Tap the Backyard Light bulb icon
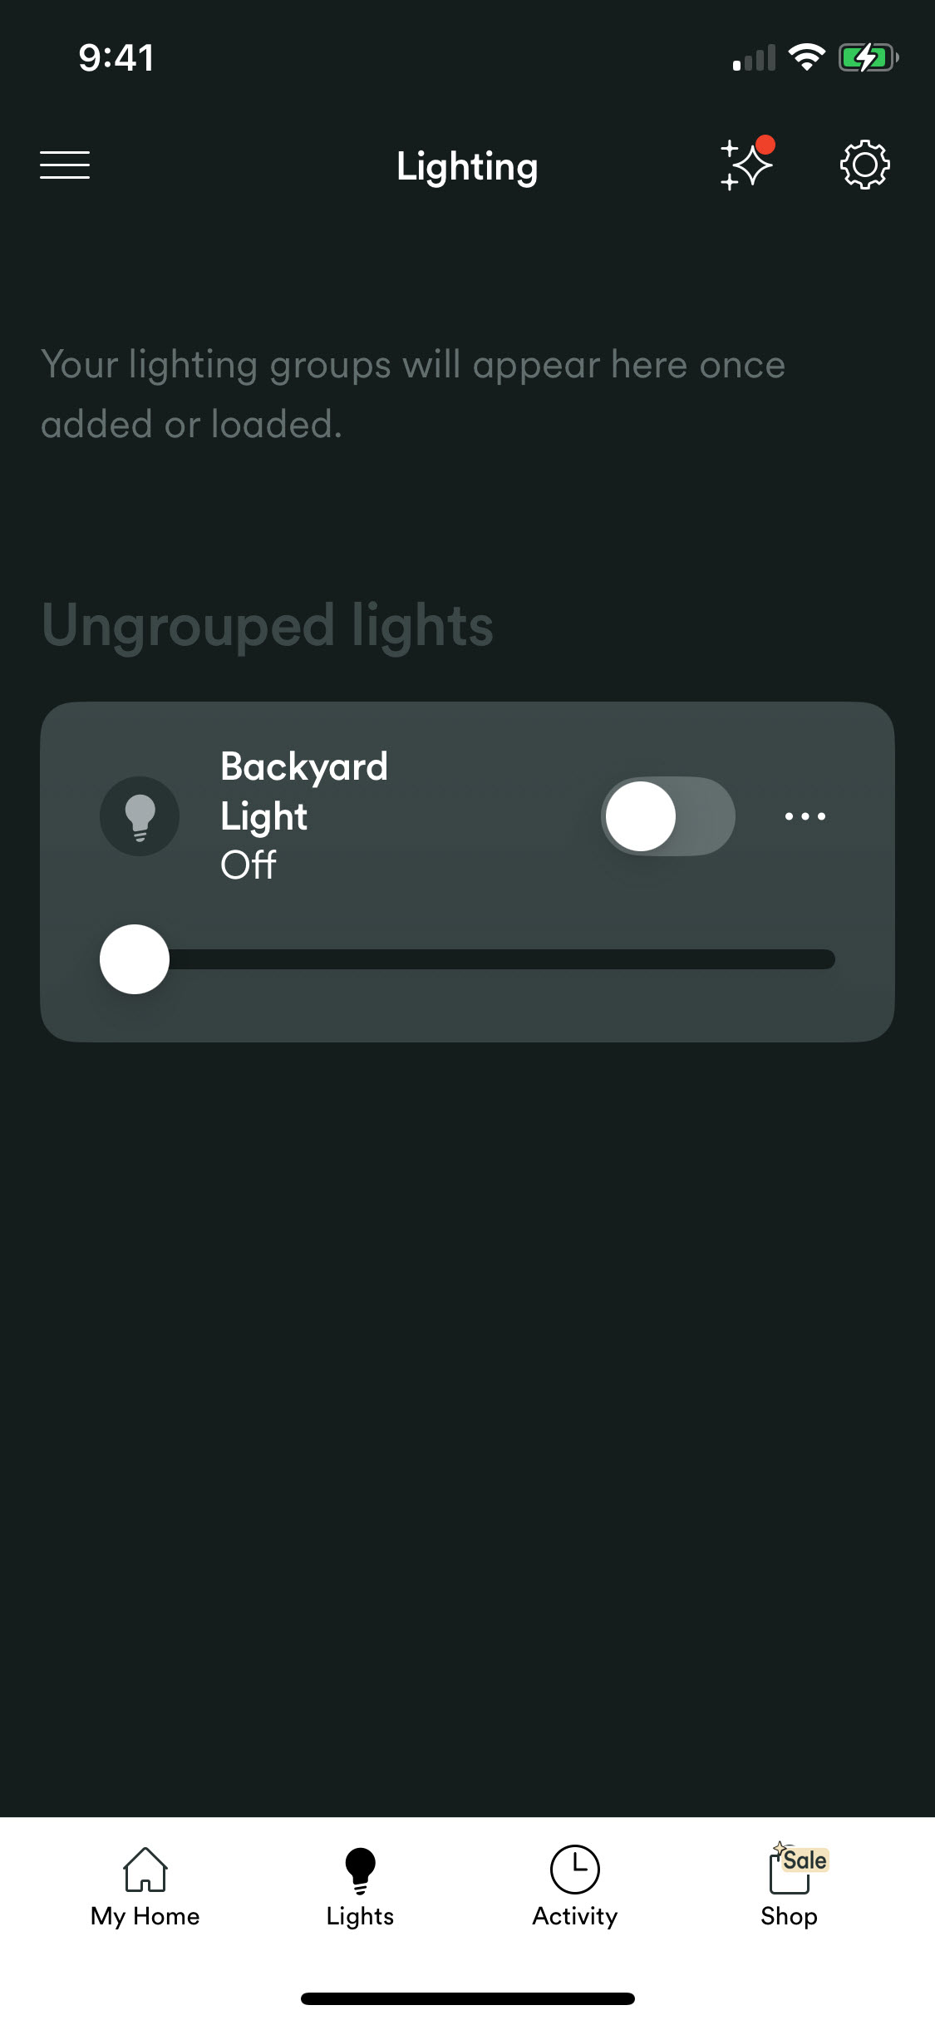 point(140,816)
